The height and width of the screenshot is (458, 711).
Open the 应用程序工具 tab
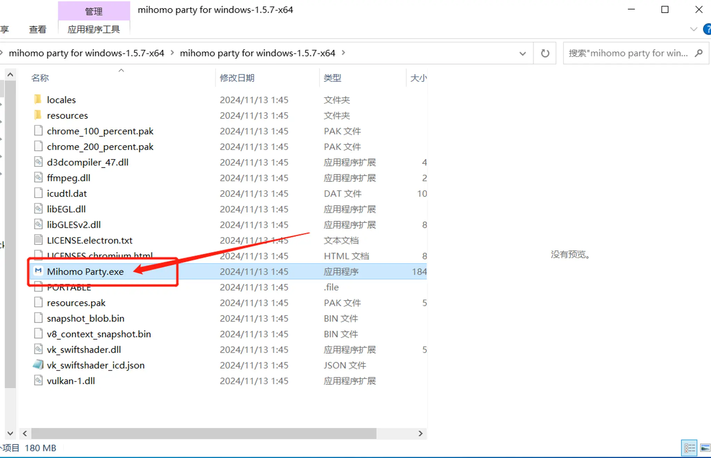click(94, 30)
